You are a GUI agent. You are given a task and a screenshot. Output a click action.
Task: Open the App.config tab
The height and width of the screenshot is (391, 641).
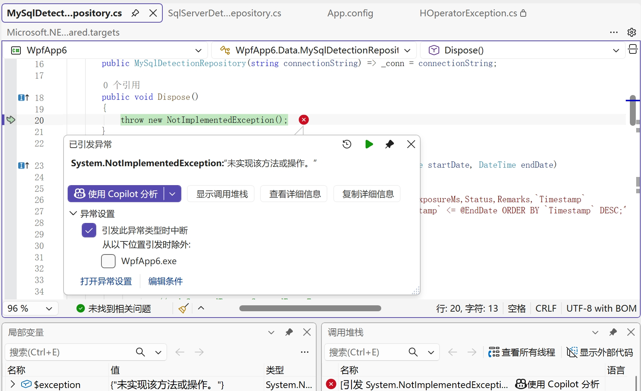(x=350, y=13)
